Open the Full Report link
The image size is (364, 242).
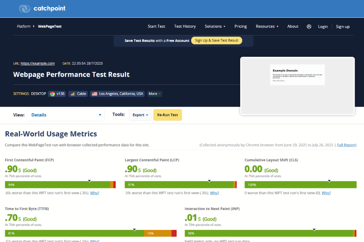[346, 145]
